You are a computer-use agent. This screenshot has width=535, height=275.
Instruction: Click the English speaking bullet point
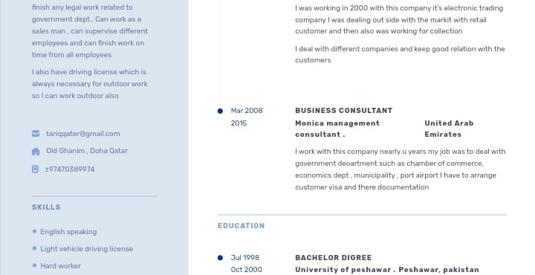(34, 231)
